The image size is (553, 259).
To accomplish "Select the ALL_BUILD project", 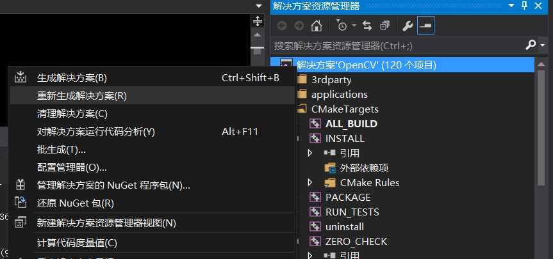I will [351, 124].
